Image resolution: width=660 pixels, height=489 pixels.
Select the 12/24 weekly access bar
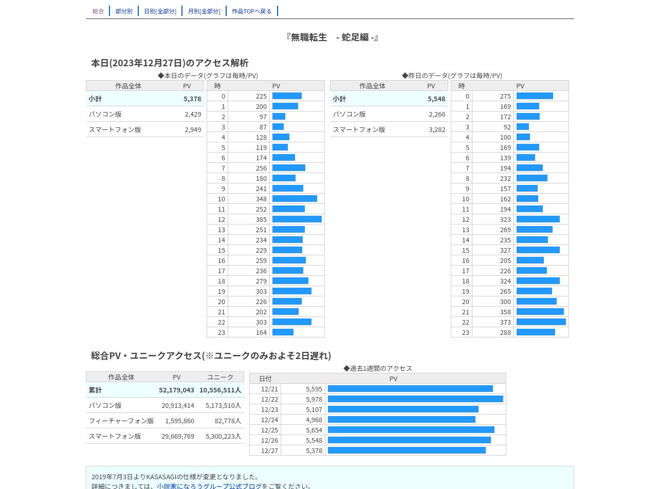[x=401, y=420]
